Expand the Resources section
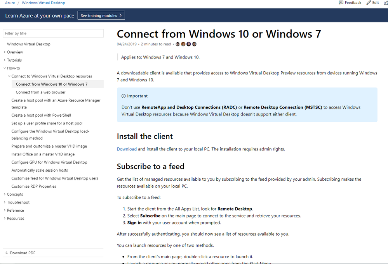 5,218
